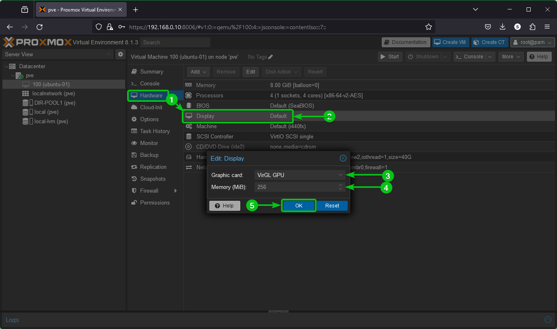557x329 pixels.
Task: Open the Monitor tab
Action: (x=155, y=143)
